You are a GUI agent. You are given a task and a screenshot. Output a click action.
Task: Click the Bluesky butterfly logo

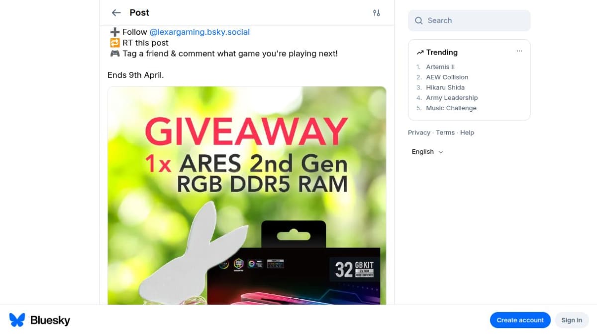point(17,320)
